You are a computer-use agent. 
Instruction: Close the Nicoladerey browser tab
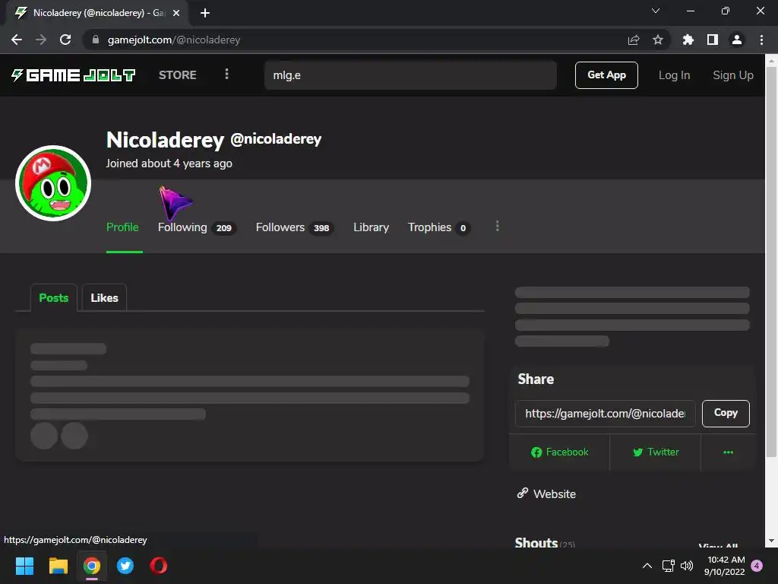176,13
